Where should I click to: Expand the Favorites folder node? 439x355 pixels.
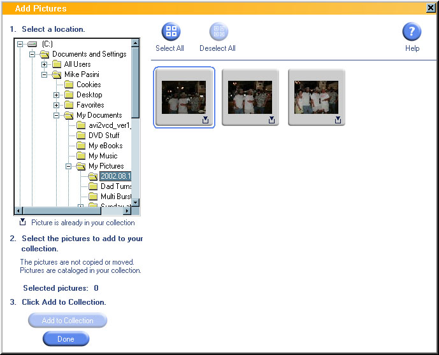57,105
